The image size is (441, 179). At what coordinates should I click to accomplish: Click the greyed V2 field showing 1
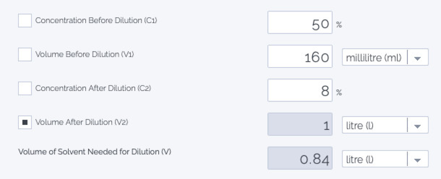(x=300, y=124)
